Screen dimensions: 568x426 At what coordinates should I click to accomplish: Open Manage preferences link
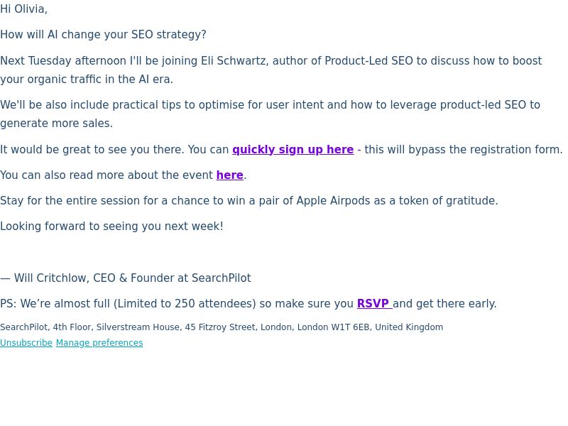coord(99,343)
